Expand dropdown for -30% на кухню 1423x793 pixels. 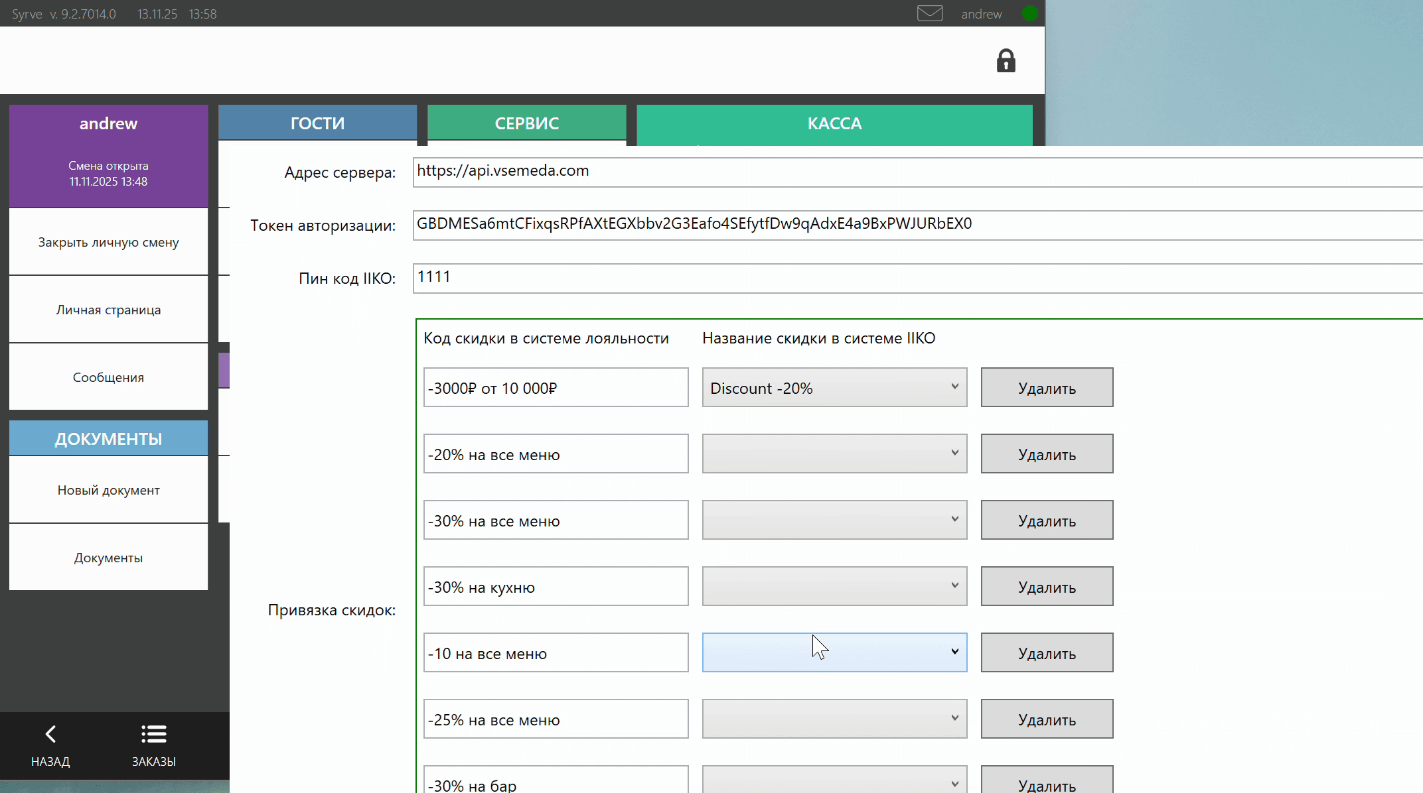click(x=834, y=587)
